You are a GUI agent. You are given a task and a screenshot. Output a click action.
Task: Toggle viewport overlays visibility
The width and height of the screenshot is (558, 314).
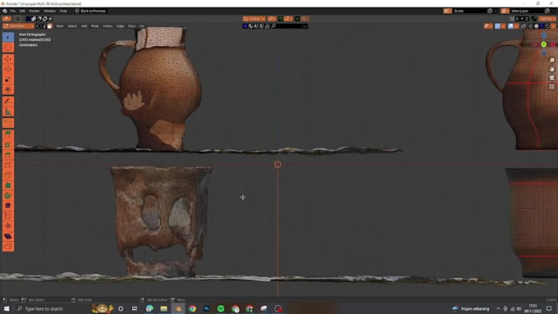pos(510,26)
